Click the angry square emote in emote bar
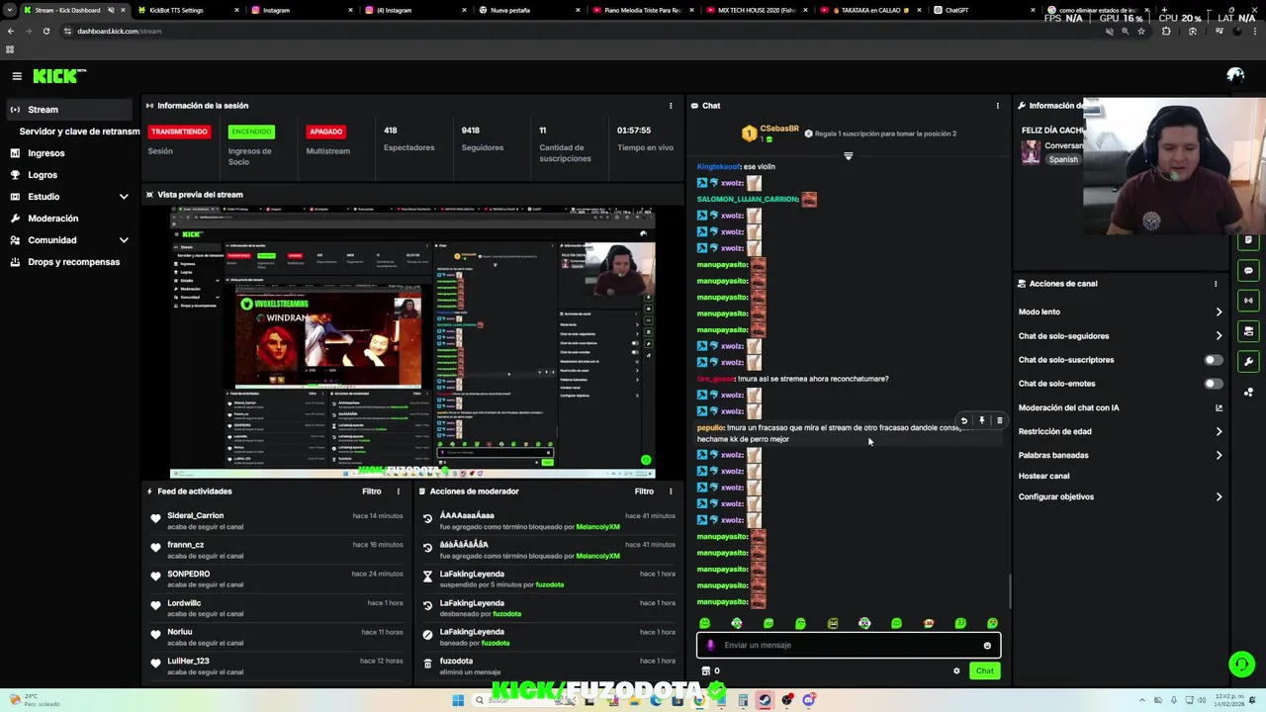This screenshot has height=712, width=1266. pos(833,623)
